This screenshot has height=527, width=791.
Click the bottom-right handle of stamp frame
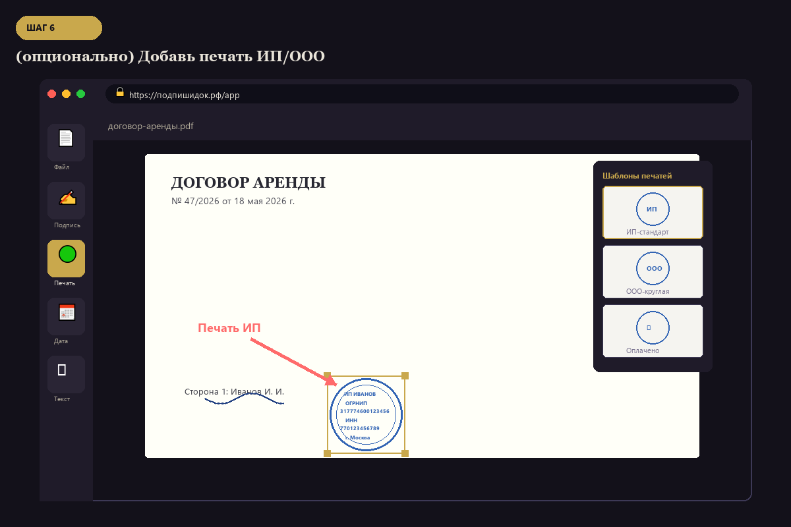pyautogui.click(x=405, y=453)
